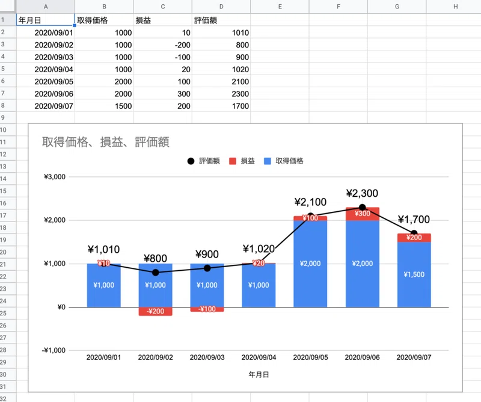Click the cell with value -200
This screenshot has height=402, width=481.
coord(162,45)
